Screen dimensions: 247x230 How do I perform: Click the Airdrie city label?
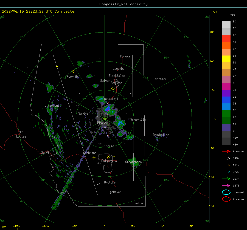click(108, 146)
